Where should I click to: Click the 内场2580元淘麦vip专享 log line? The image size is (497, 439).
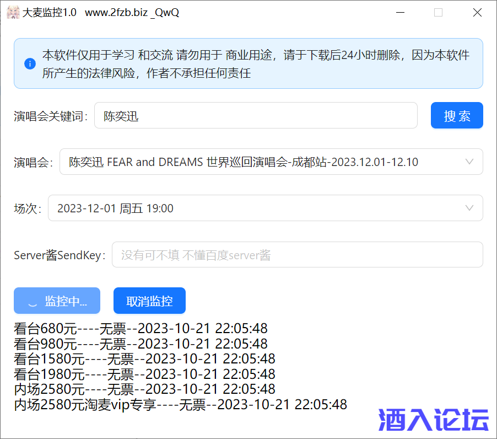[x=180, y=405]
